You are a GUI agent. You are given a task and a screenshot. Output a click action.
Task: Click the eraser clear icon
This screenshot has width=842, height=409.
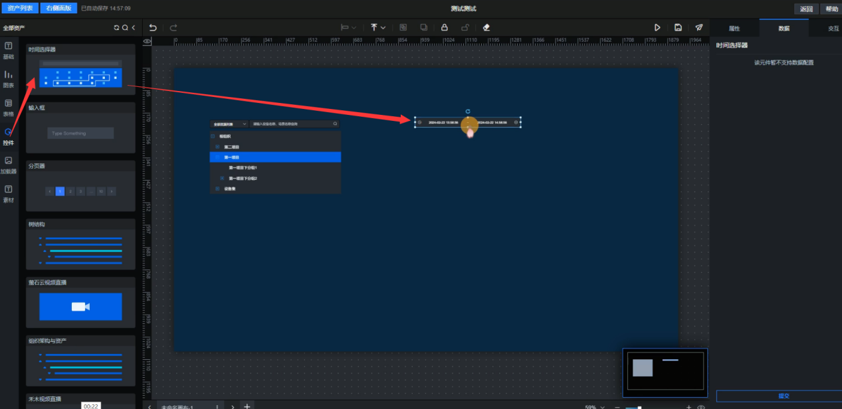click(x=486, y=28)
